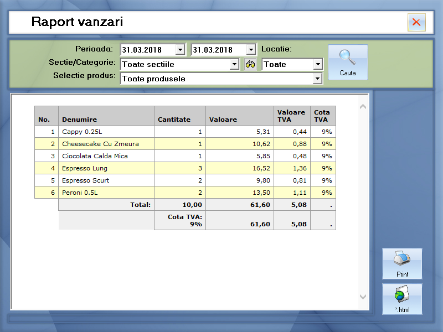Click the report scrollbar up arrow
This screenshot has height=332, width=443.
tap(363, 107)
